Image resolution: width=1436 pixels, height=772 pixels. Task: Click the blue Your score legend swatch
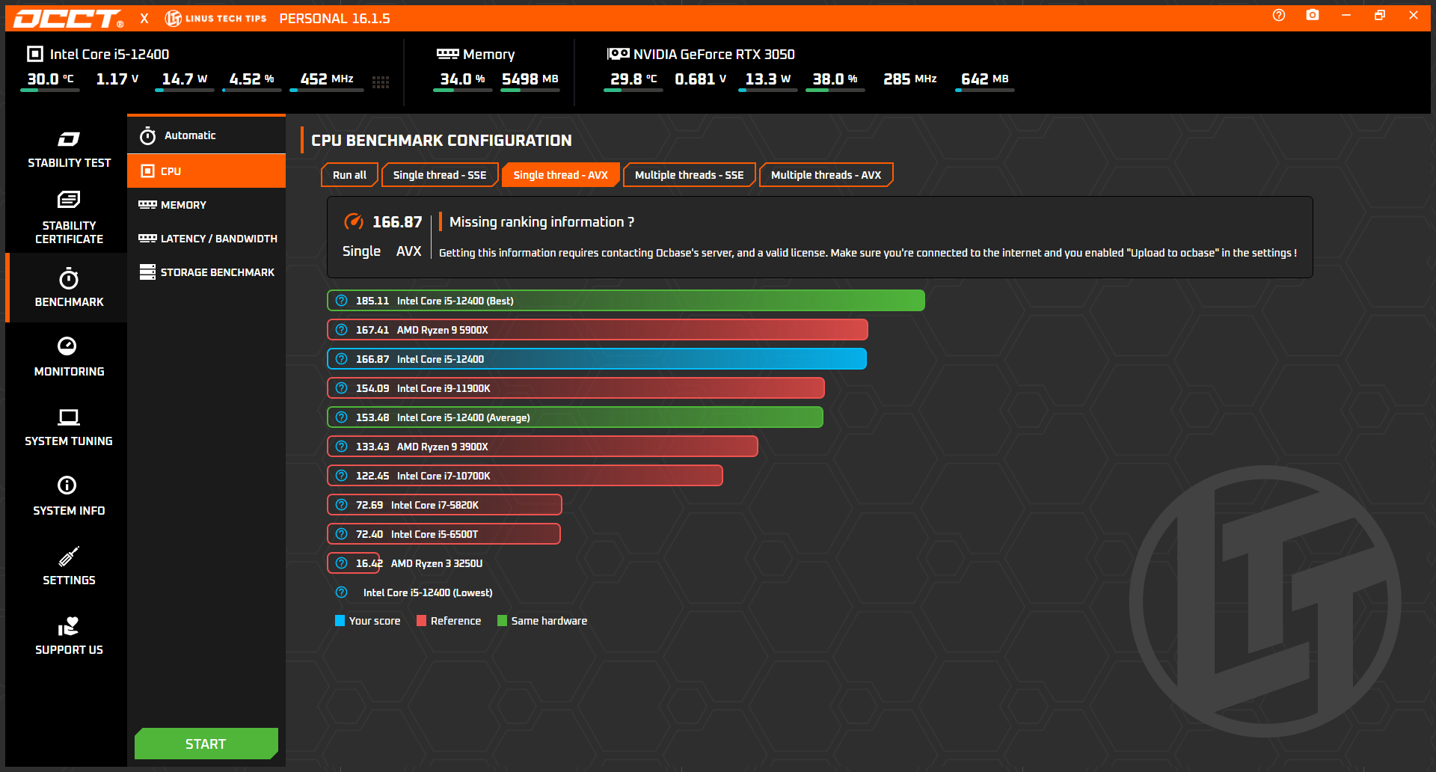coord(340,621)
